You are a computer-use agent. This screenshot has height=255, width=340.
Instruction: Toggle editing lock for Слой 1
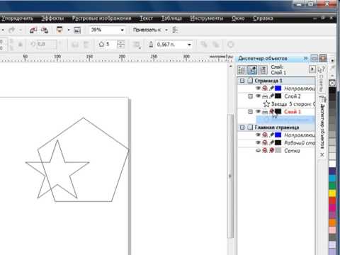tap(271, 111)
